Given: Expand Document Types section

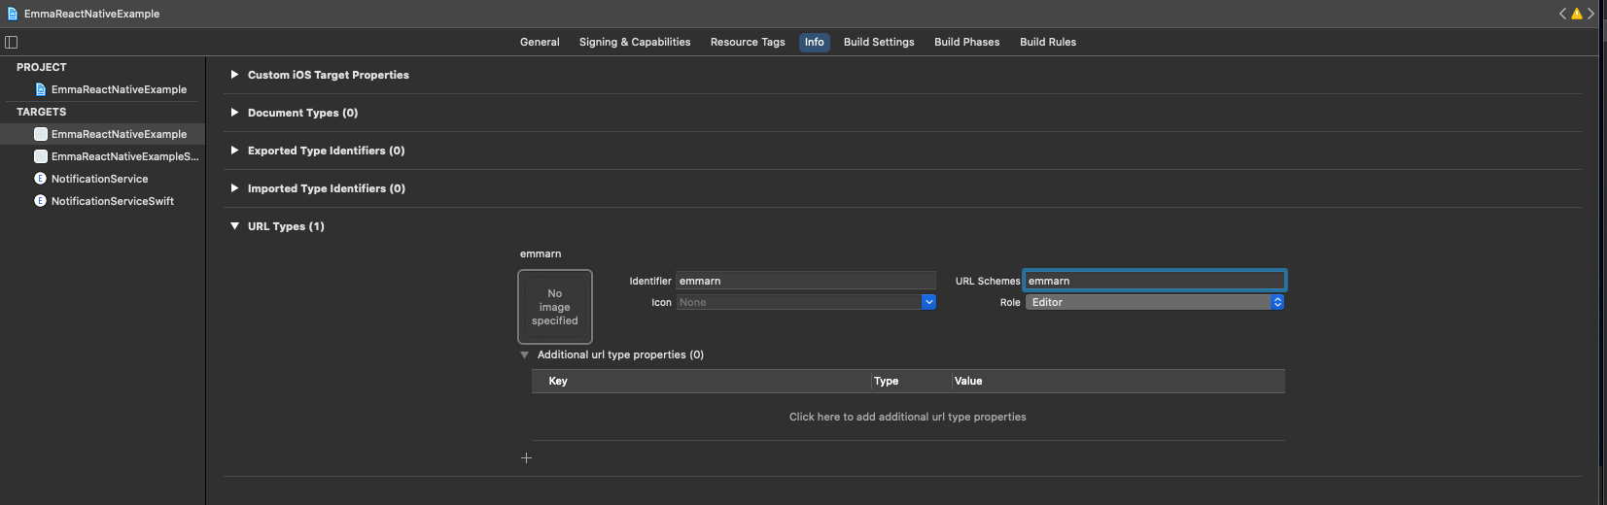Looking at the screenshot, I should click(x=234, y=113).
